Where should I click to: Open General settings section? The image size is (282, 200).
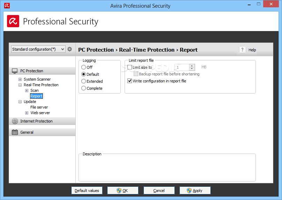click(42, 132)
